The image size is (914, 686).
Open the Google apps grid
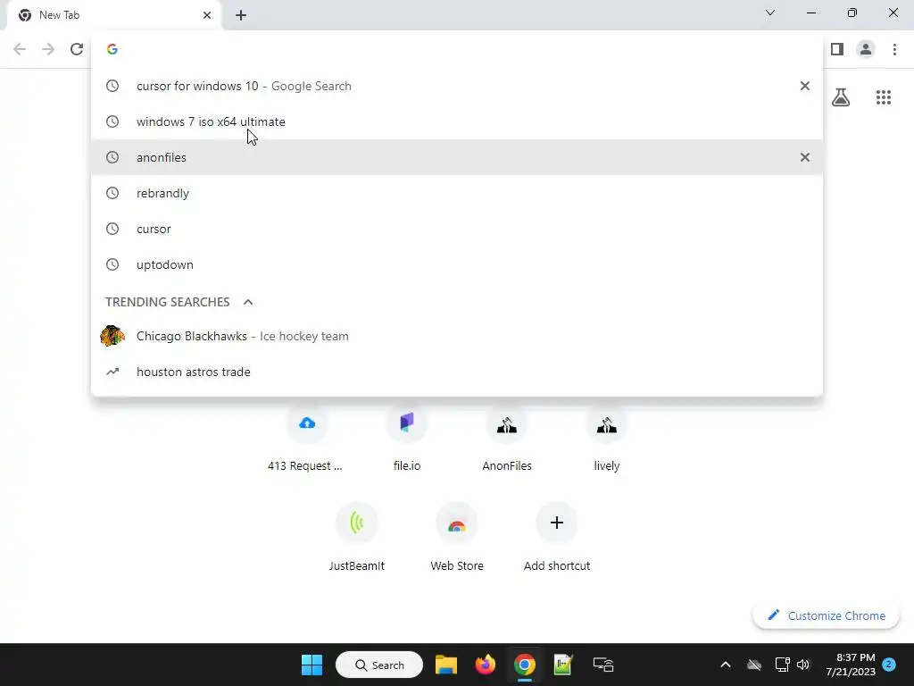click(x=883, y=96)
